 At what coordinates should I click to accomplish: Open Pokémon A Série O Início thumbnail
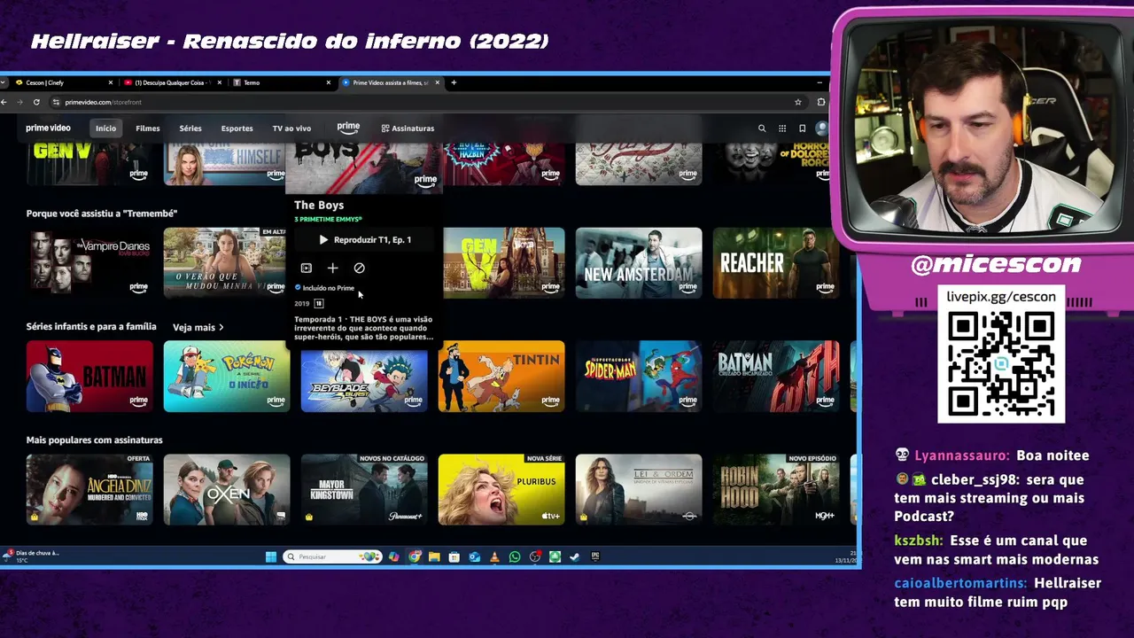click(x=227, y=377)
